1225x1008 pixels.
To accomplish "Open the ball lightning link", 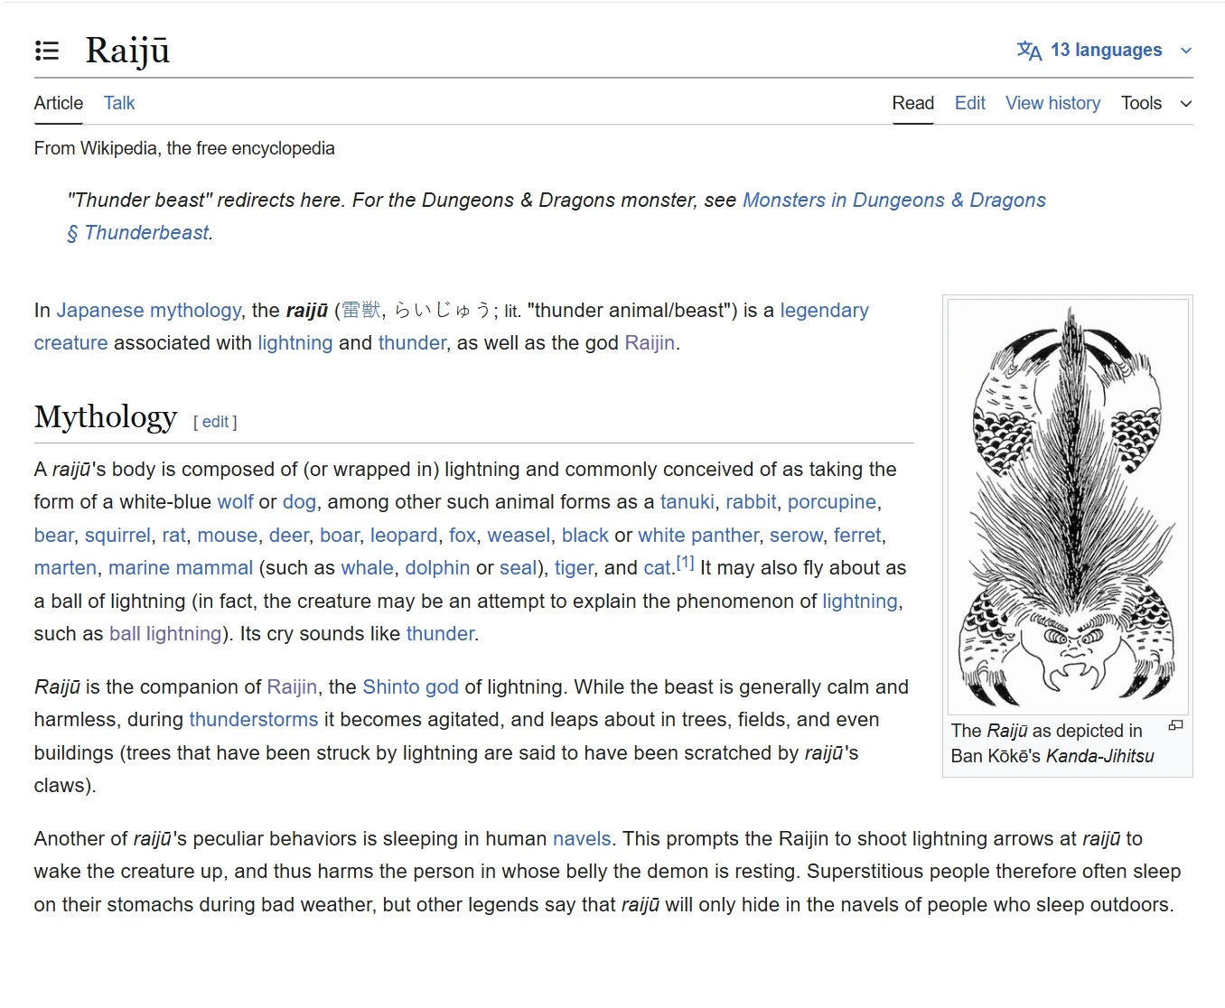I will click(x=165, y=634).
